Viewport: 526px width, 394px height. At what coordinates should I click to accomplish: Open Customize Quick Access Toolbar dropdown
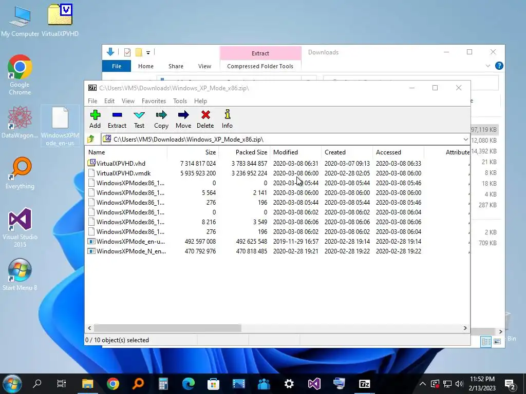click(148, 53)
